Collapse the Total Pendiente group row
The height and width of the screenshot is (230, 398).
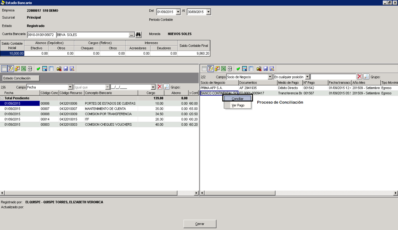click(x=2, y=98)
